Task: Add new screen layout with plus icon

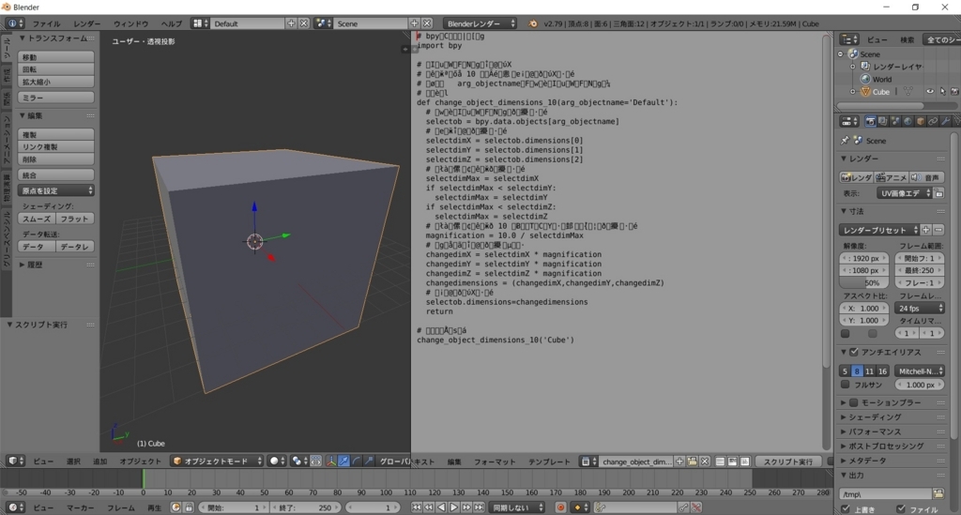Action: (x=291, y=23)
